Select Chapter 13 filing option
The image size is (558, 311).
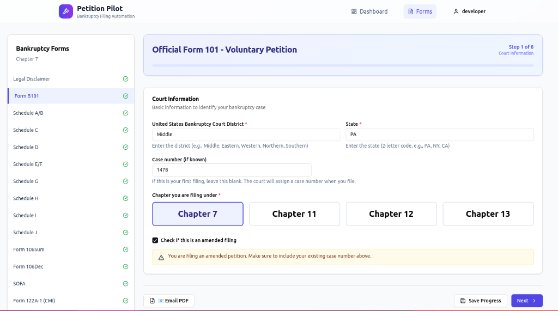pos(488,214)
